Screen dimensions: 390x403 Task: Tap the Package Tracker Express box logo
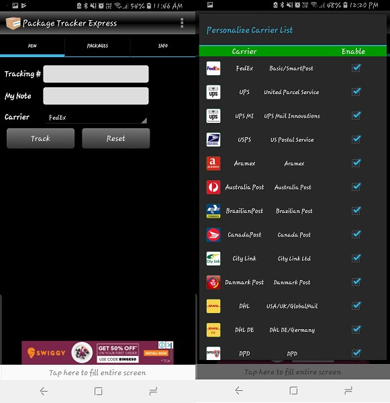(13, 24)
